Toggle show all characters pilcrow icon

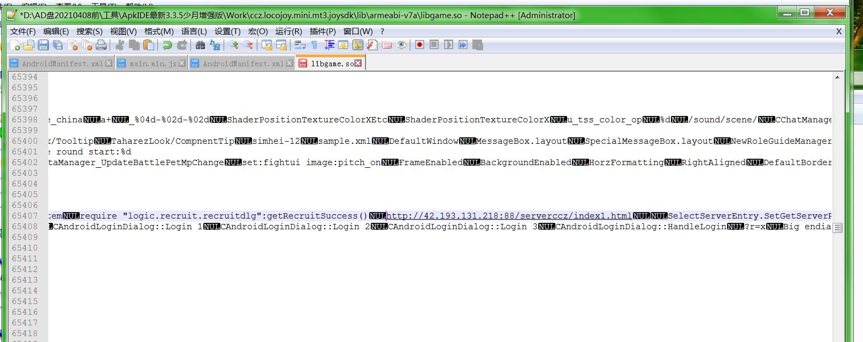click(315, 45)
